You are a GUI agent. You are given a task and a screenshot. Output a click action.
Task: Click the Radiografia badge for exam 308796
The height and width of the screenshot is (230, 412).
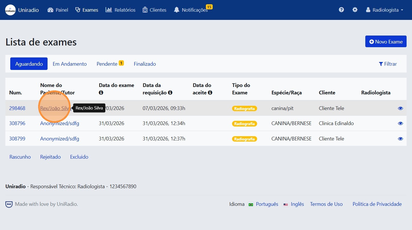pyautogui.click(x=244, y=124)
